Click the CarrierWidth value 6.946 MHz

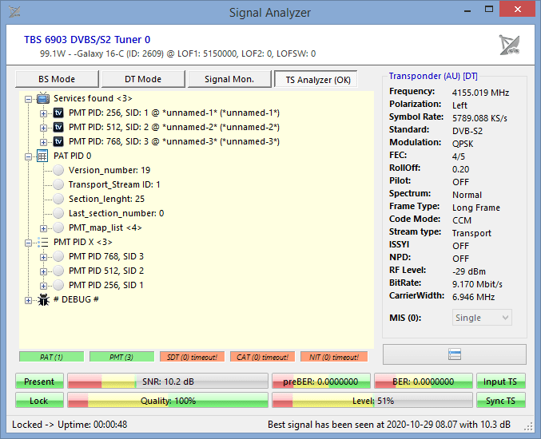coord(473,297)
